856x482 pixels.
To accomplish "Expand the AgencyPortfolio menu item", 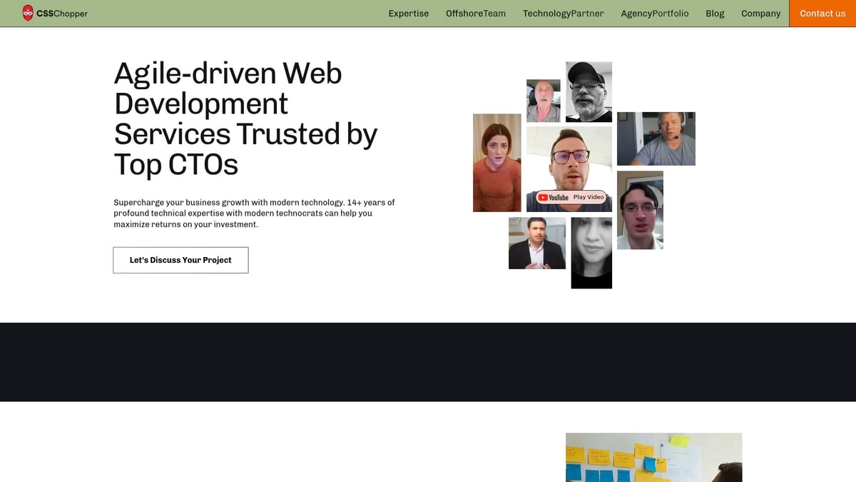I will tap(654, 13).
